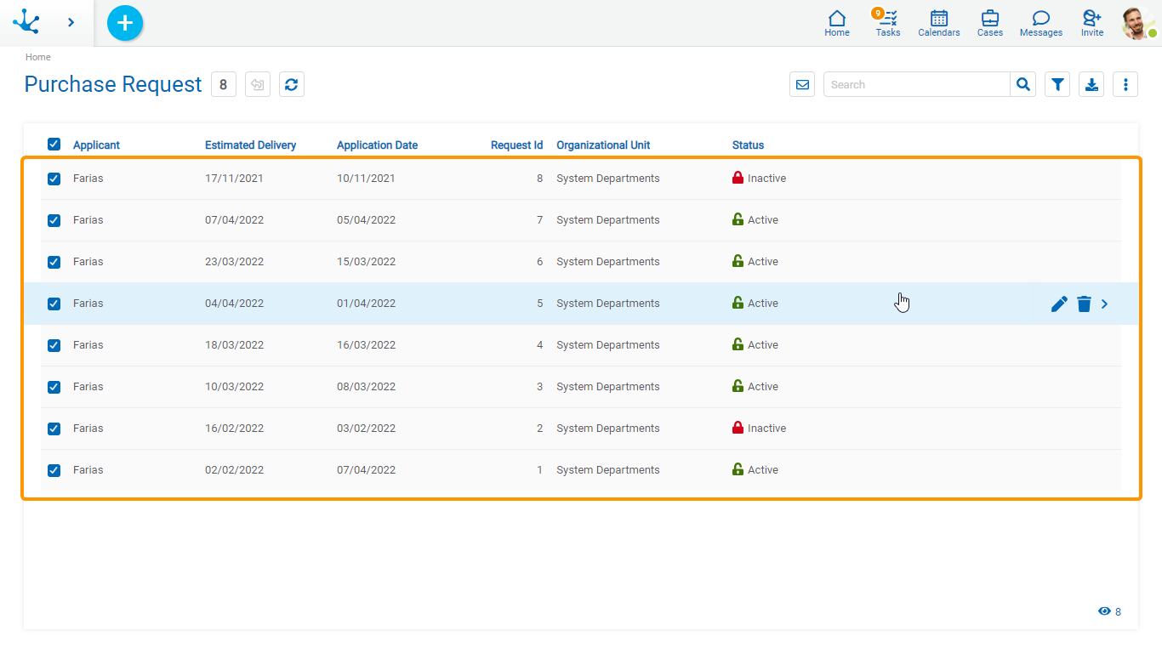
Task: Click the back arrow button near title
Action: click(258, 84)
